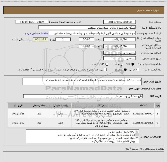Screen dimensions: 167x162
Task: Click the buyer organization name field
Action: click(87, 28)
